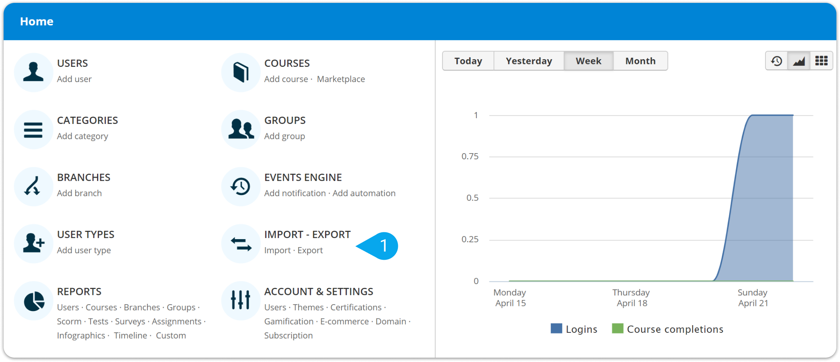Image resolution: width=840 pixels, height=362 pixels.
Task: Click the Export link
Action: click(x=310, y=250)
